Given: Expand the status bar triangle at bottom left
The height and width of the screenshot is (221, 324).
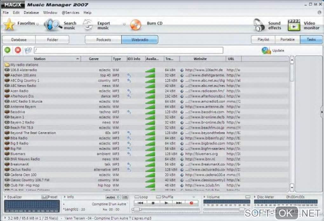Looking at the screenshot, I should point(5,218).
